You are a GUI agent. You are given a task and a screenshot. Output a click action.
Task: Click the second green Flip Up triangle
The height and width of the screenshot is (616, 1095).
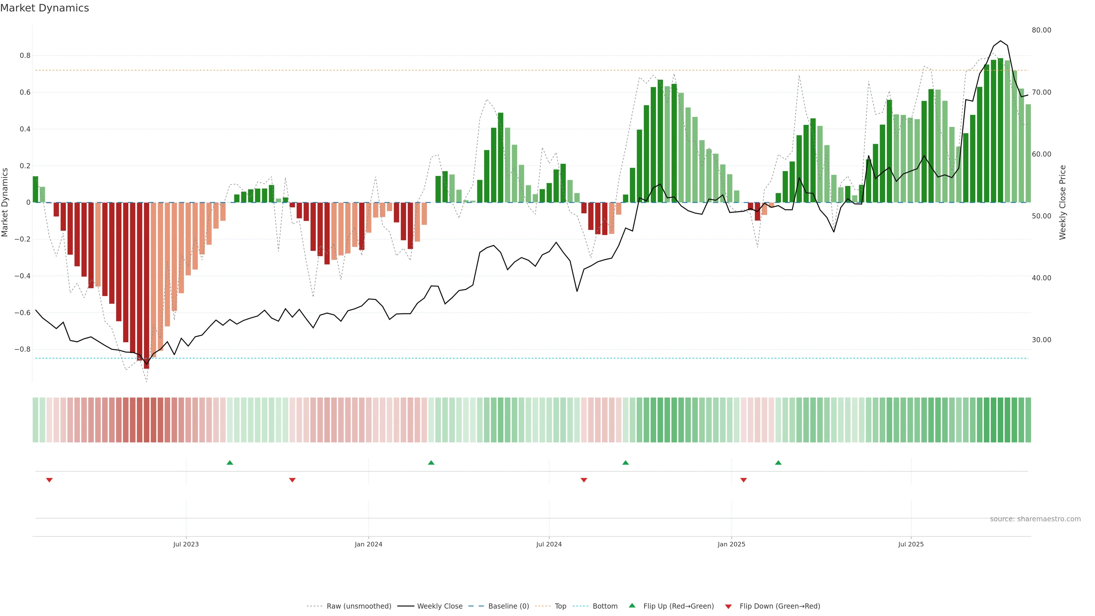coord(431,463)
